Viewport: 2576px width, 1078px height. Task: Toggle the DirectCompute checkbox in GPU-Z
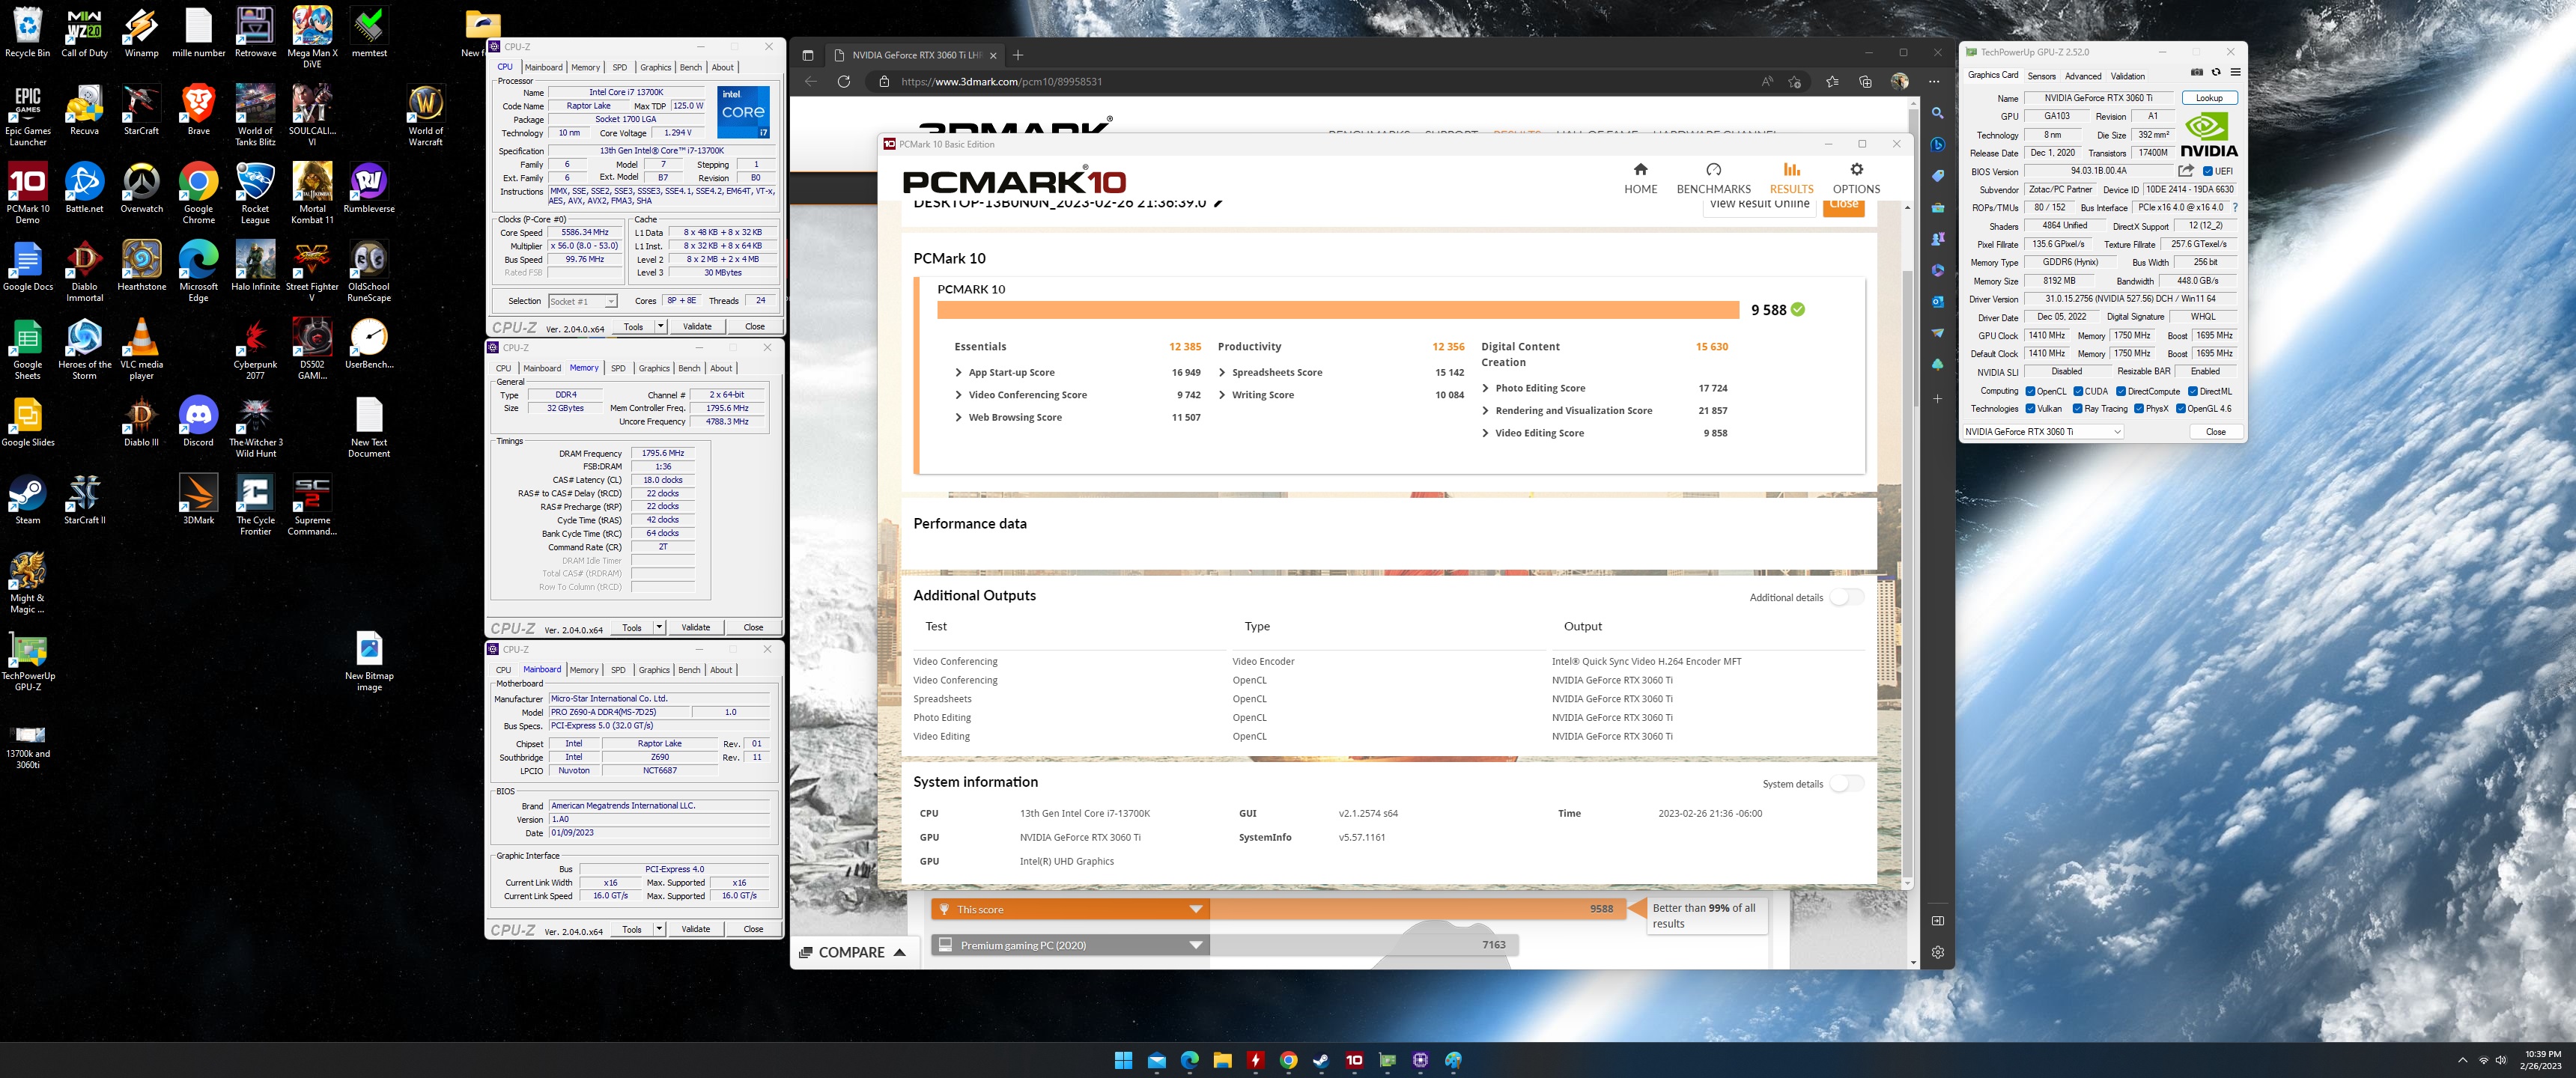(x=2121, y=391)
